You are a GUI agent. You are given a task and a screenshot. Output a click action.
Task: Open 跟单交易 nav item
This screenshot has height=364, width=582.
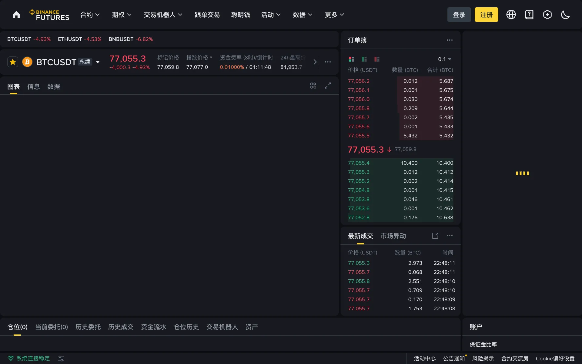(x=207, y=15)
